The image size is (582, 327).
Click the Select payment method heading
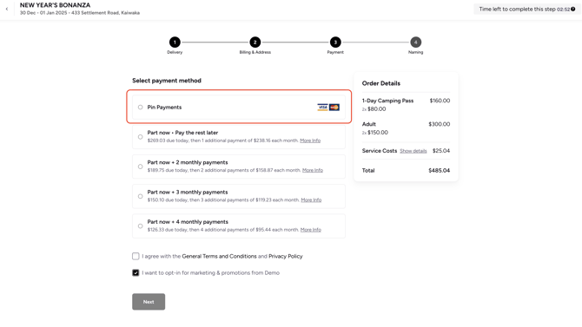(167, 81)
